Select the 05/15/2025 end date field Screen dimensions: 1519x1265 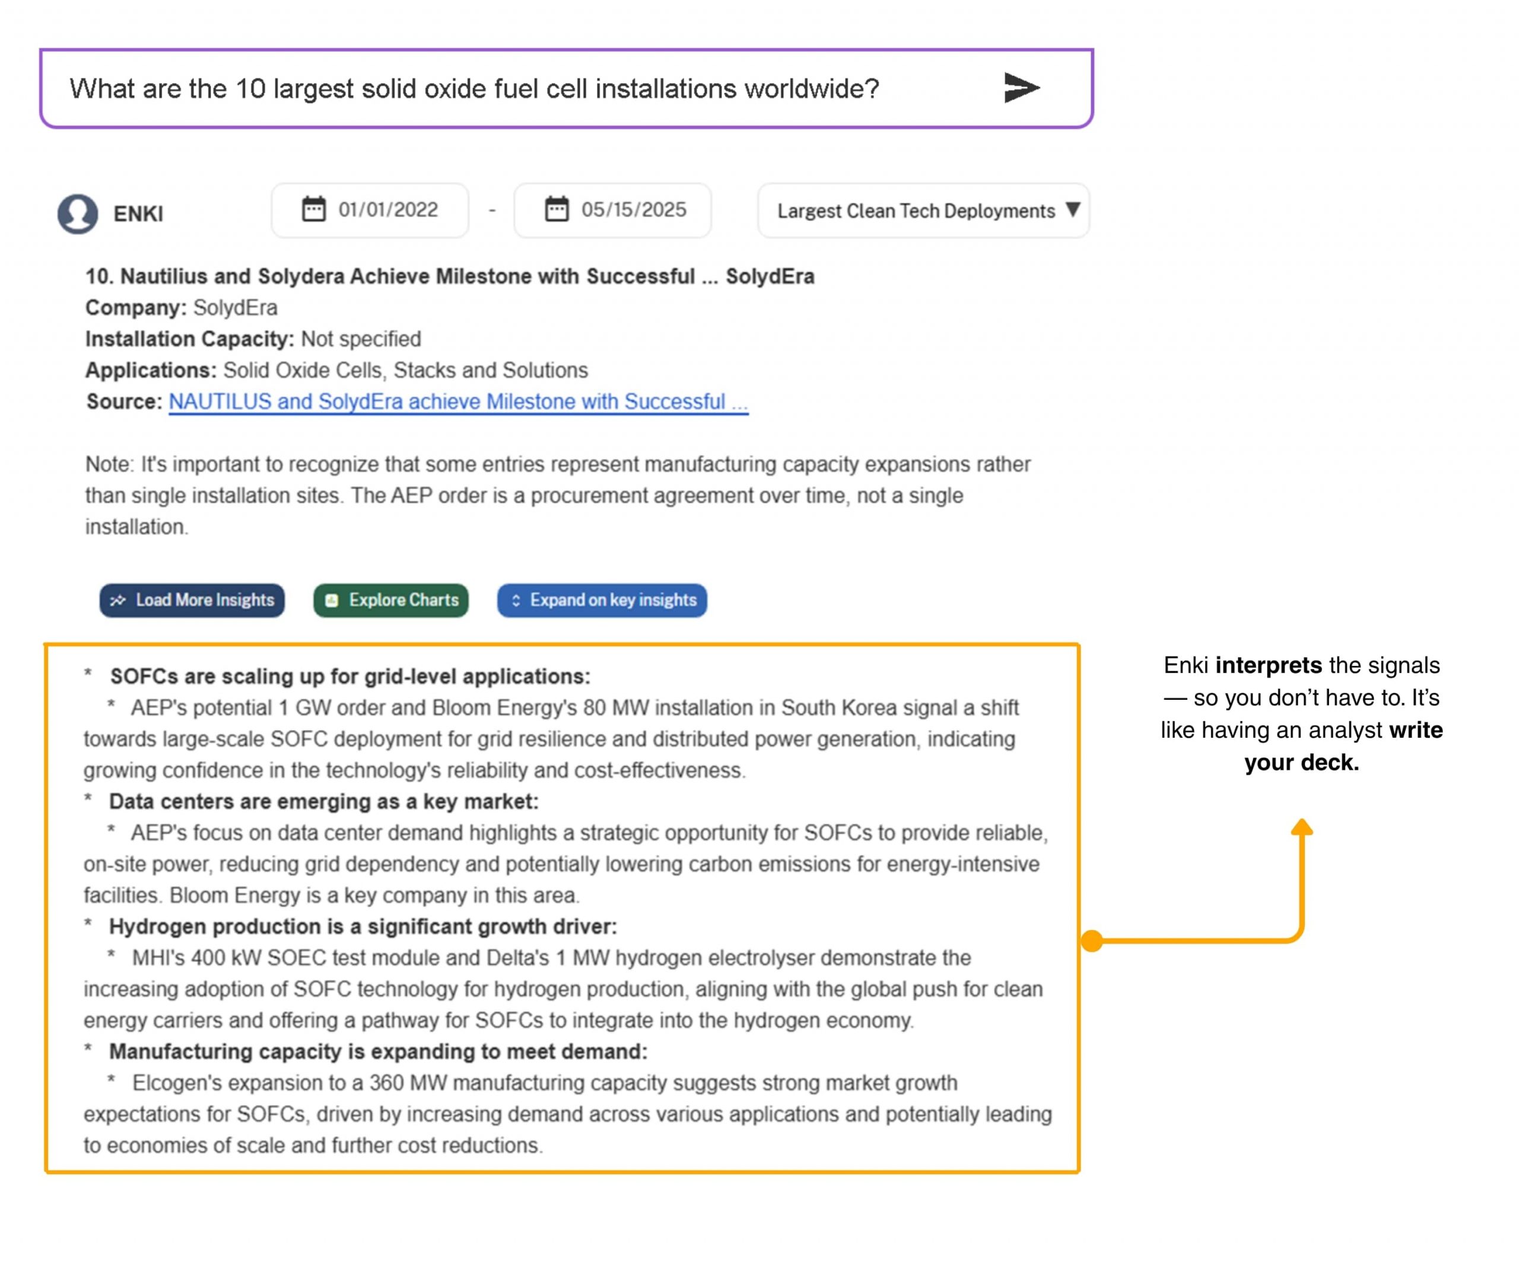[x=633, y=209]
